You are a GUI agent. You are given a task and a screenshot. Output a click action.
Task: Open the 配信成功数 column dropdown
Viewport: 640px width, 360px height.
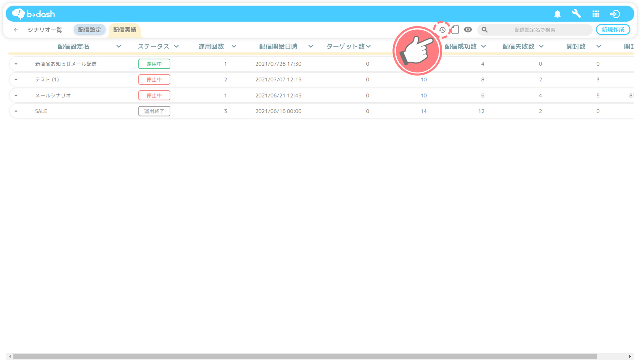click(484, 46)
